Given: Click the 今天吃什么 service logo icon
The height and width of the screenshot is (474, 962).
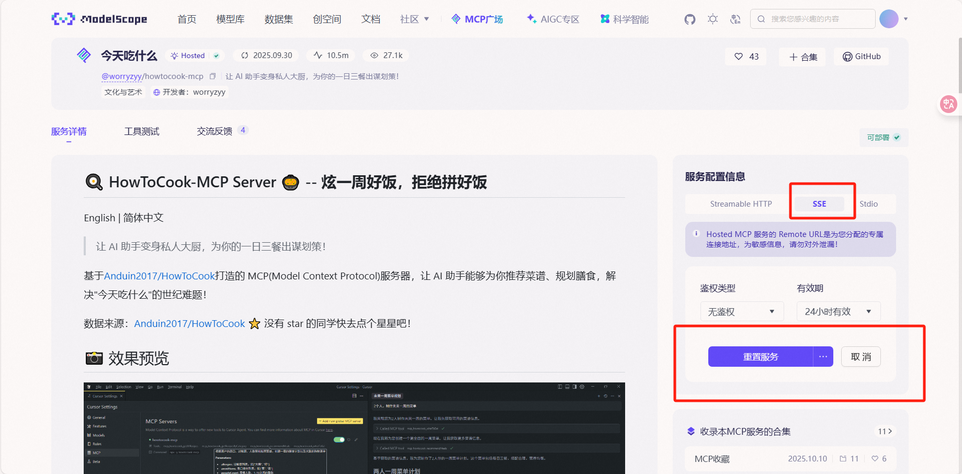Looking at the screenshot, I should pyautogui.click(x=84, y=55).
